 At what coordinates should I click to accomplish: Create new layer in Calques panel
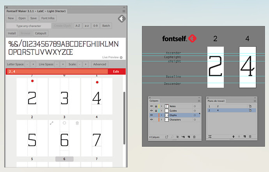(189, 137)
